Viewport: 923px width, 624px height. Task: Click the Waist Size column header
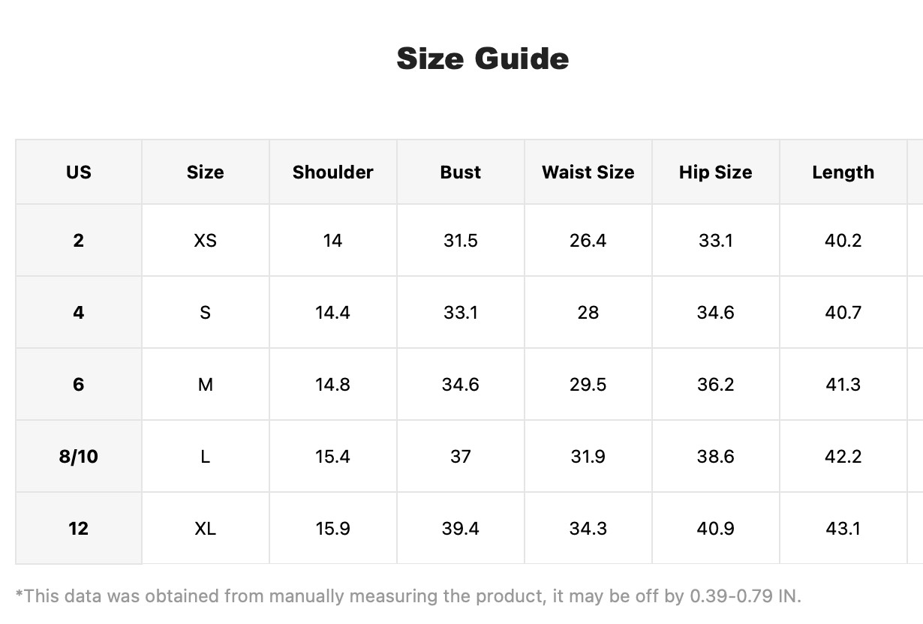[588, 172]
